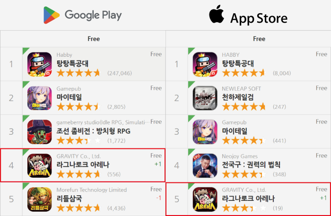This screenshot has height=216, width=331.
Task: Open 라그나로크 아레나 icon in App Store column
Action: point(205,199)
